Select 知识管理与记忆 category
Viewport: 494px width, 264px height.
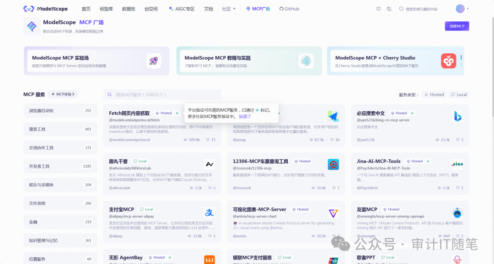point(60,240)
